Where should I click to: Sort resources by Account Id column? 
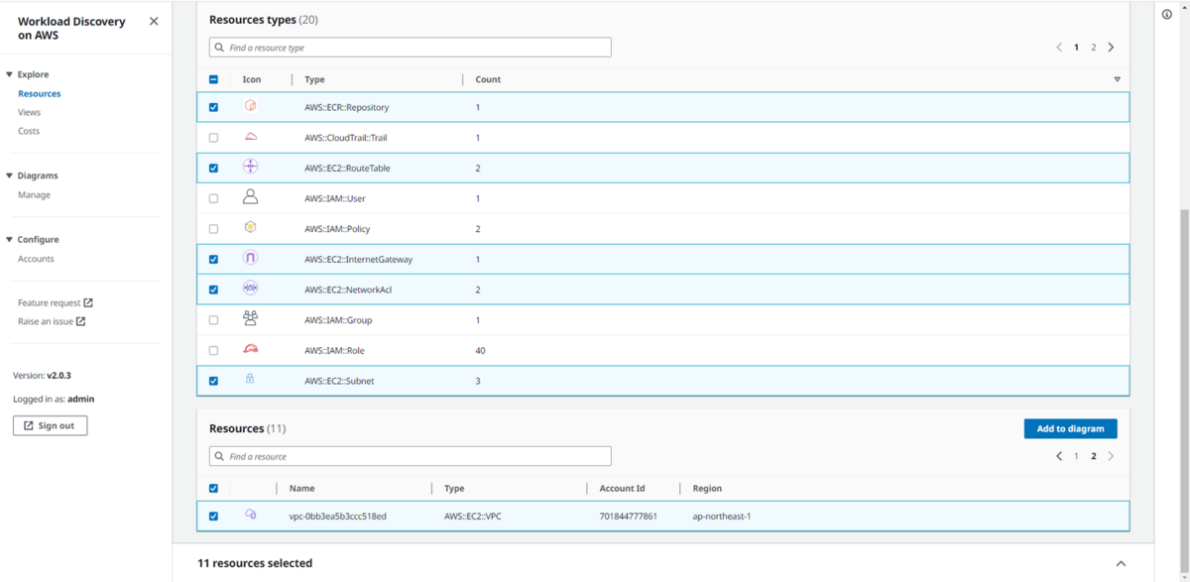point(622,488)
